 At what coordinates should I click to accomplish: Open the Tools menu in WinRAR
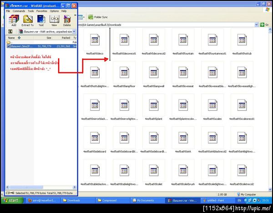(x=31, y=11)
